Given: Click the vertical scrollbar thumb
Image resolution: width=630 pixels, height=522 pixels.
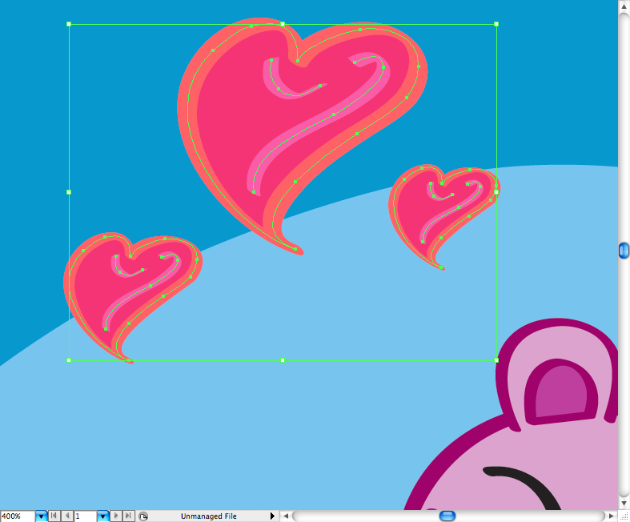Looking at the screenshot, I should tap(624, 251).
